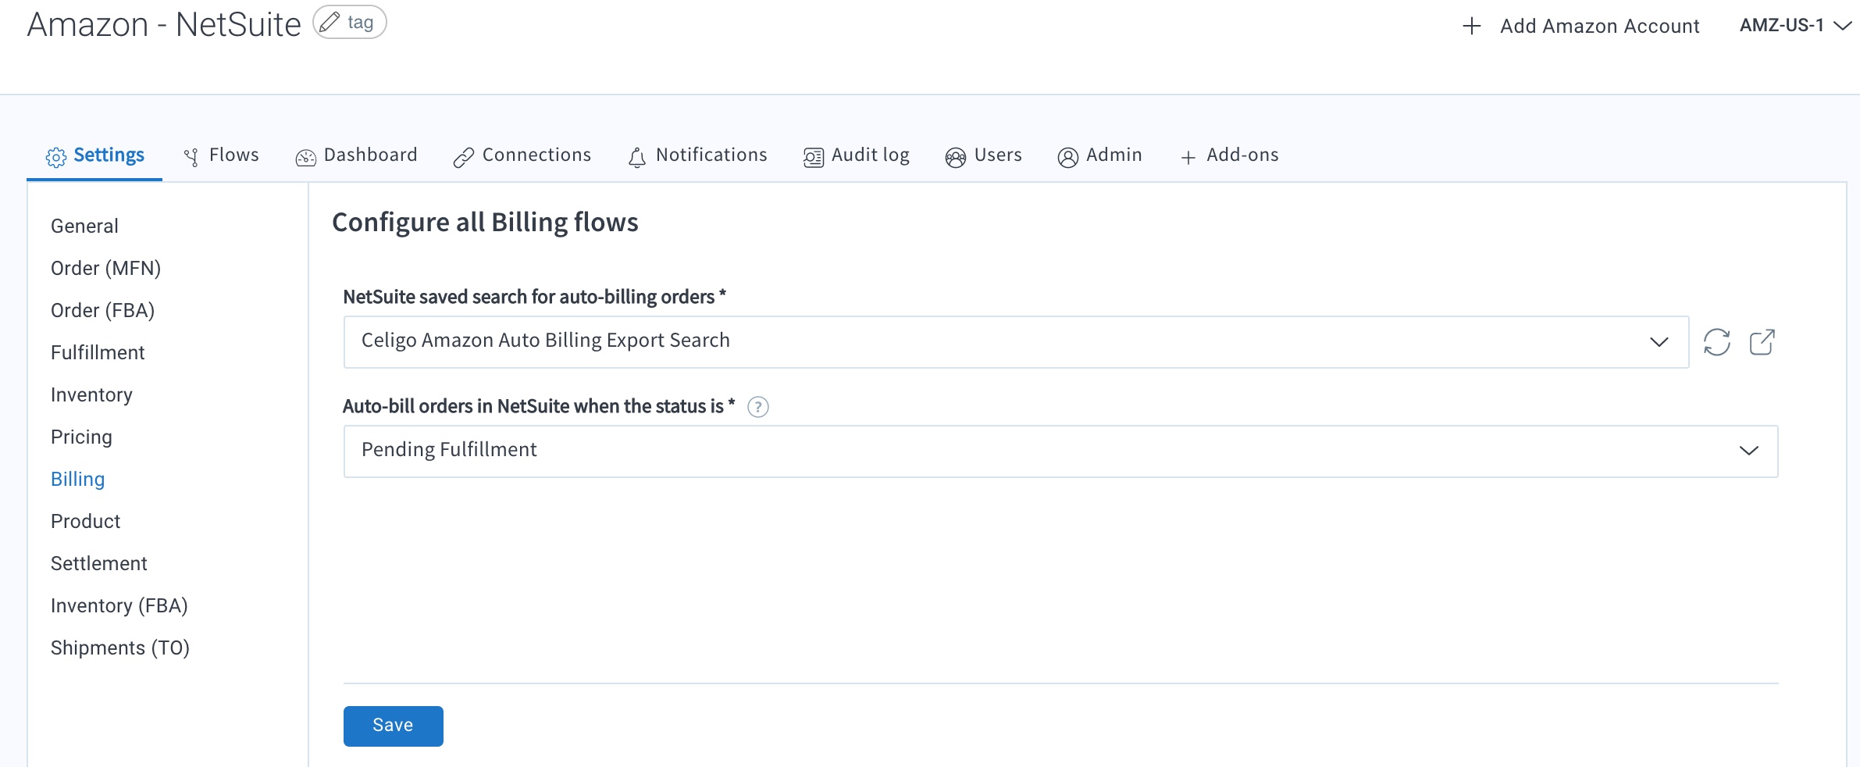This screenshot has width=1860, height=767.
Task: Click the refresh saved search icon
Action: coord(1716,342)
